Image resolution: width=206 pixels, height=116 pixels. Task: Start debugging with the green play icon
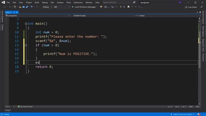(x=73, y=7)
